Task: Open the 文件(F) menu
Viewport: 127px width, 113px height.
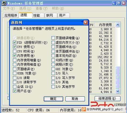Action: tap(9, 9)
